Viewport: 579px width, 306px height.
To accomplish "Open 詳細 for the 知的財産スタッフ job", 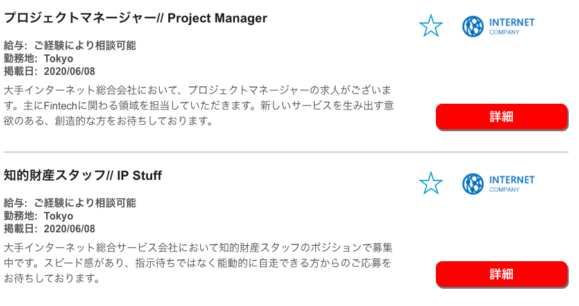I will 501,275.
